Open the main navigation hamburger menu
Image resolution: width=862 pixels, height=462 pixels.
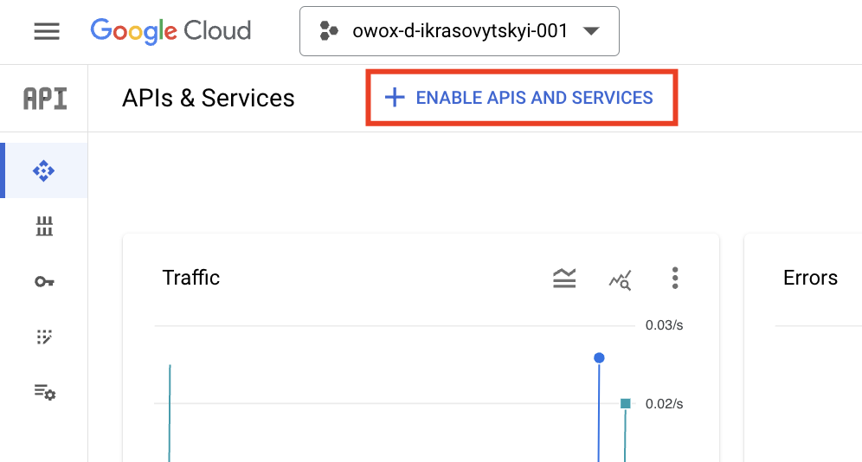(x=47, y=31)
